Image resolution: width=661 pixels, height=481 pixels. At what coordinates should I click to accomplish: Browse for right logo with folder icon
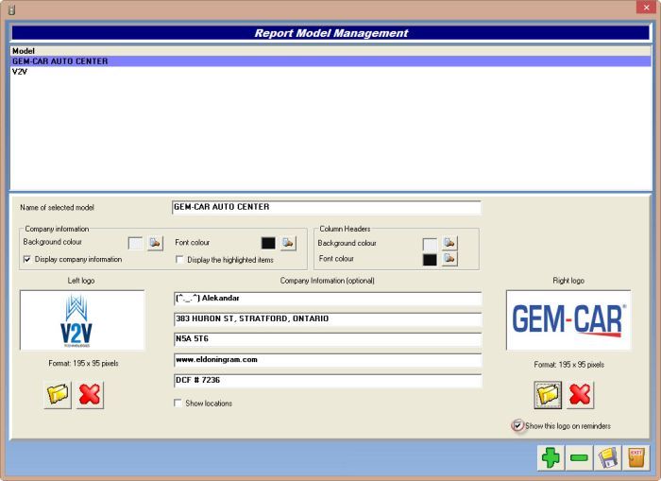pyautogui.click(x=548, y=395)
